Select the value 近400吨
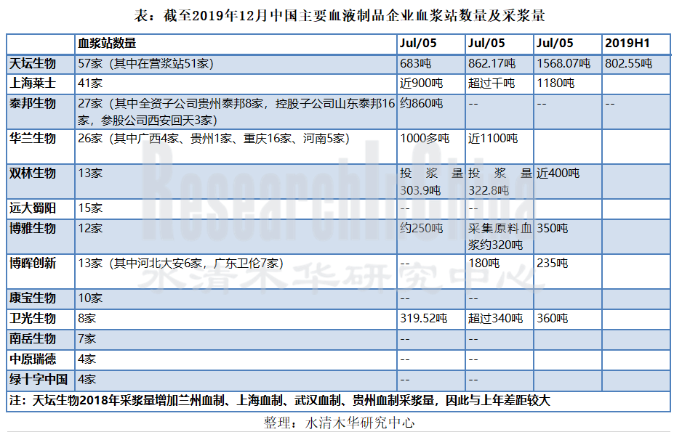The height and width of the screenshot is (432, 682). [558, 174]
